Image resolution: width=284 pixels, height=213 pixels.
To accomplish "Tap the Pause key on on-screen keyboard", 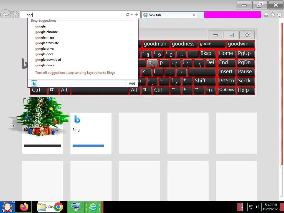I will point(246,72).
